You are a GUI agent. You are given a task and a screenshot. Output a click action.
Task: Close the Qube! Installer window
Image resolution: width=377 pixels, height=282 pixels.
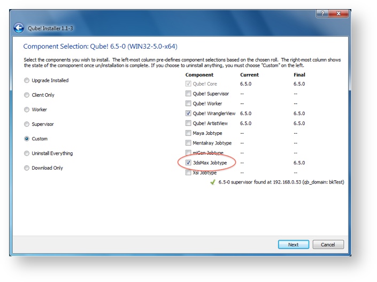[x=337, y=13]
